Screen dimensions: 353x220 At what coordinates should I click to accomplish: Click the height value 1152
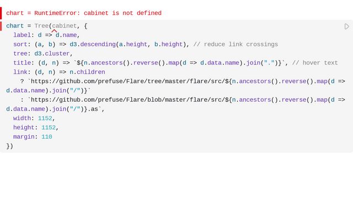(x=49, y=128)
